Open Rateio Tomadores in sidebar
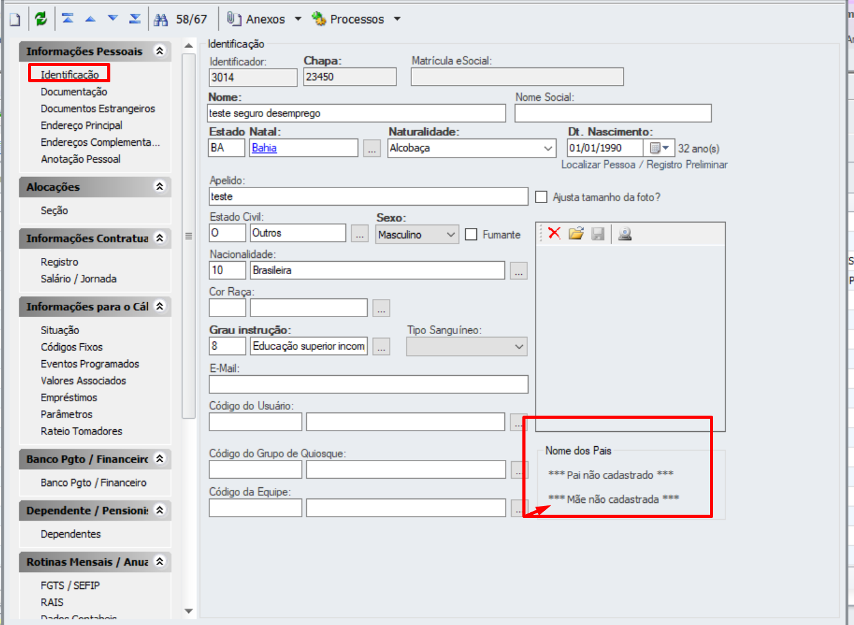The image size is (854, 625). click(x=82, y=431)
